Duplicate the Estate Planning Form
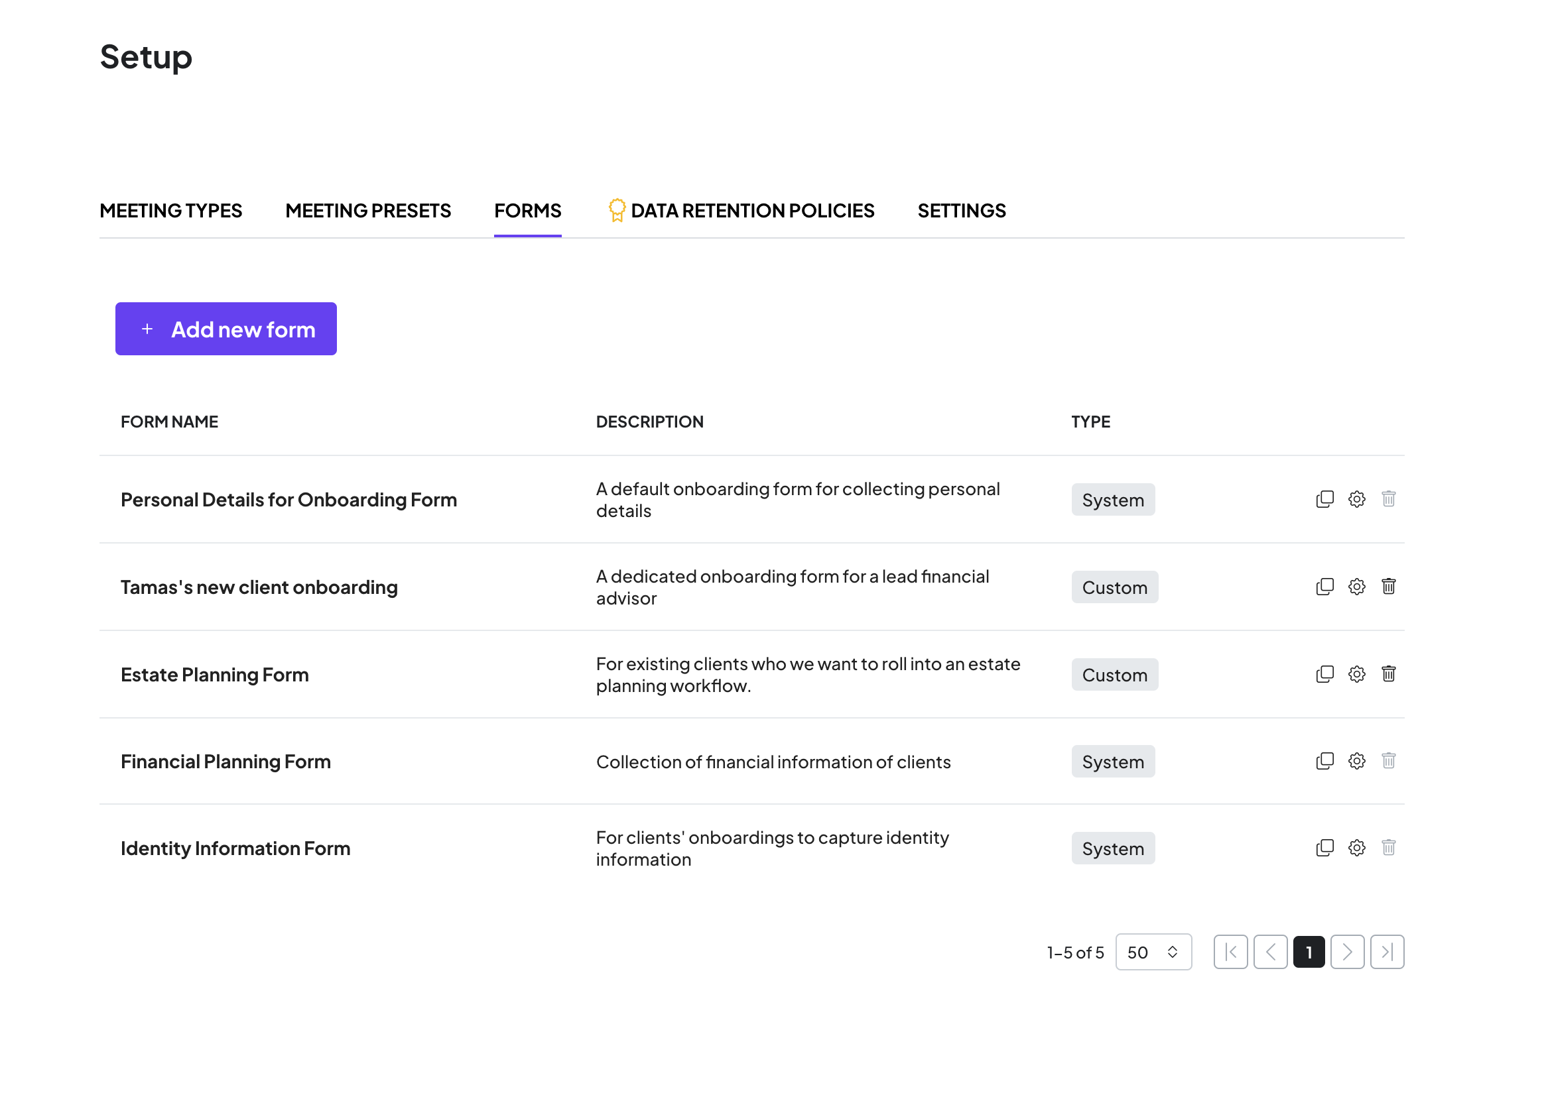 pyautogui.click(x=1324, y=674)
